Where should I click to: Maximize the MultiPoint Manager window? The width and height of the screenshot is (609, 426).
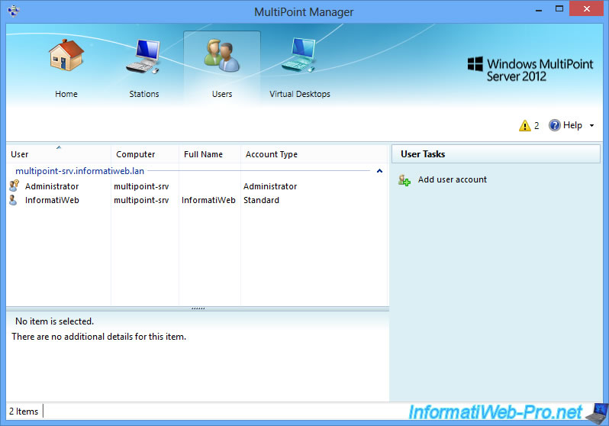(559, 8)
